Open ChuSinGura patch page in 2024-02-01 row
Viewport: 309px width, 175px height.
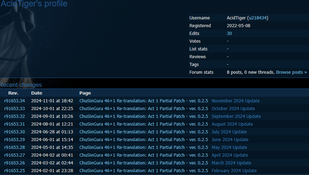(x=144, y=171)
